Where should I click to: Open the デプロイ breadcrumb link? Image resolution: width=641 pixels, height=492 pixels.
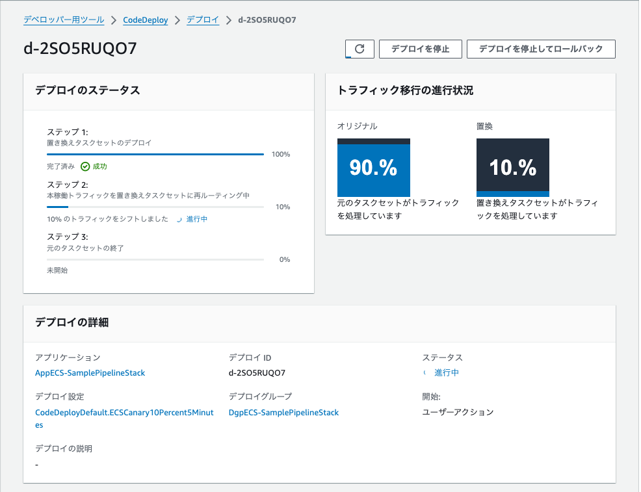203,20
